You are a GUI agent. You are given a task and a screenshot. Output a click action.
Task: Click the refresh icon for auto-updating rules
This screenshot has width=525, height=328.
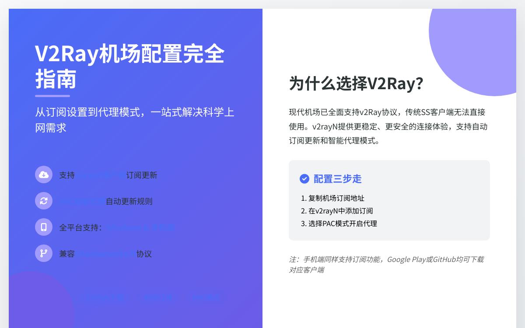point(44,201)
